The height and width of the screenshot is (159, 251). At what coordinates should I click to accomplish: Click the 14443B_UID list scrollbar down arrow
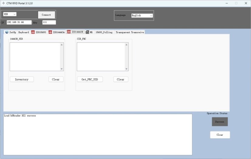[x=62, y=69]
